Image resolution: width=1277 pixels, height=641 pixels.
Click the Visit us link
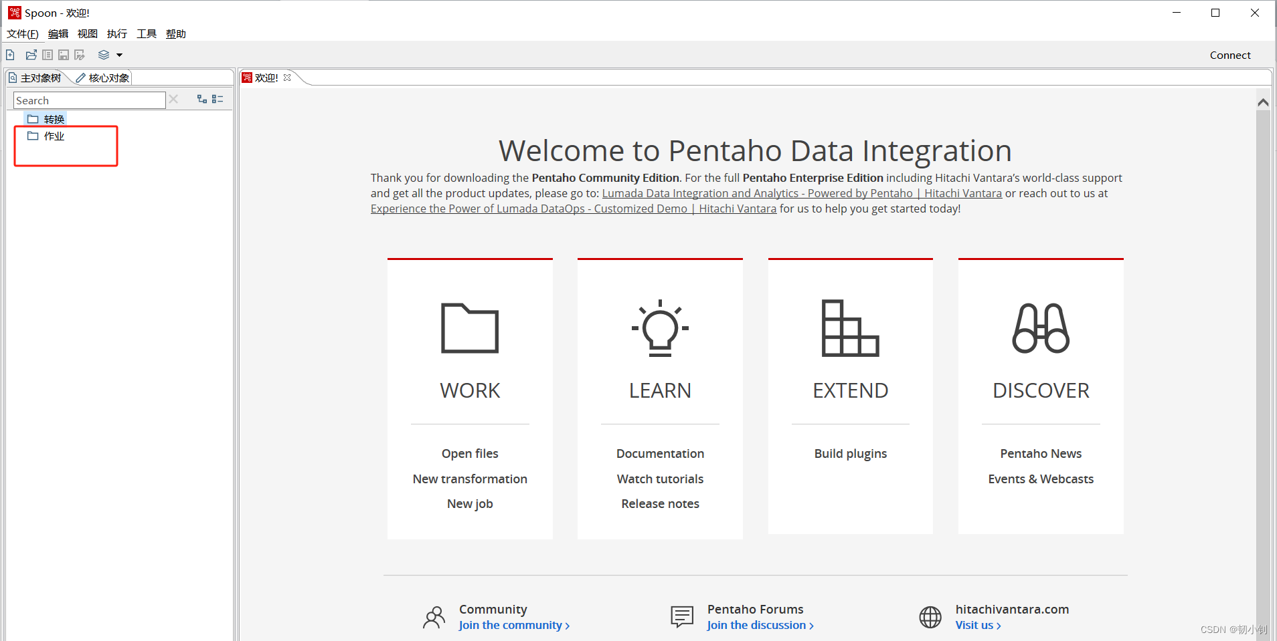pyautogui.click(x=978, y=626)
